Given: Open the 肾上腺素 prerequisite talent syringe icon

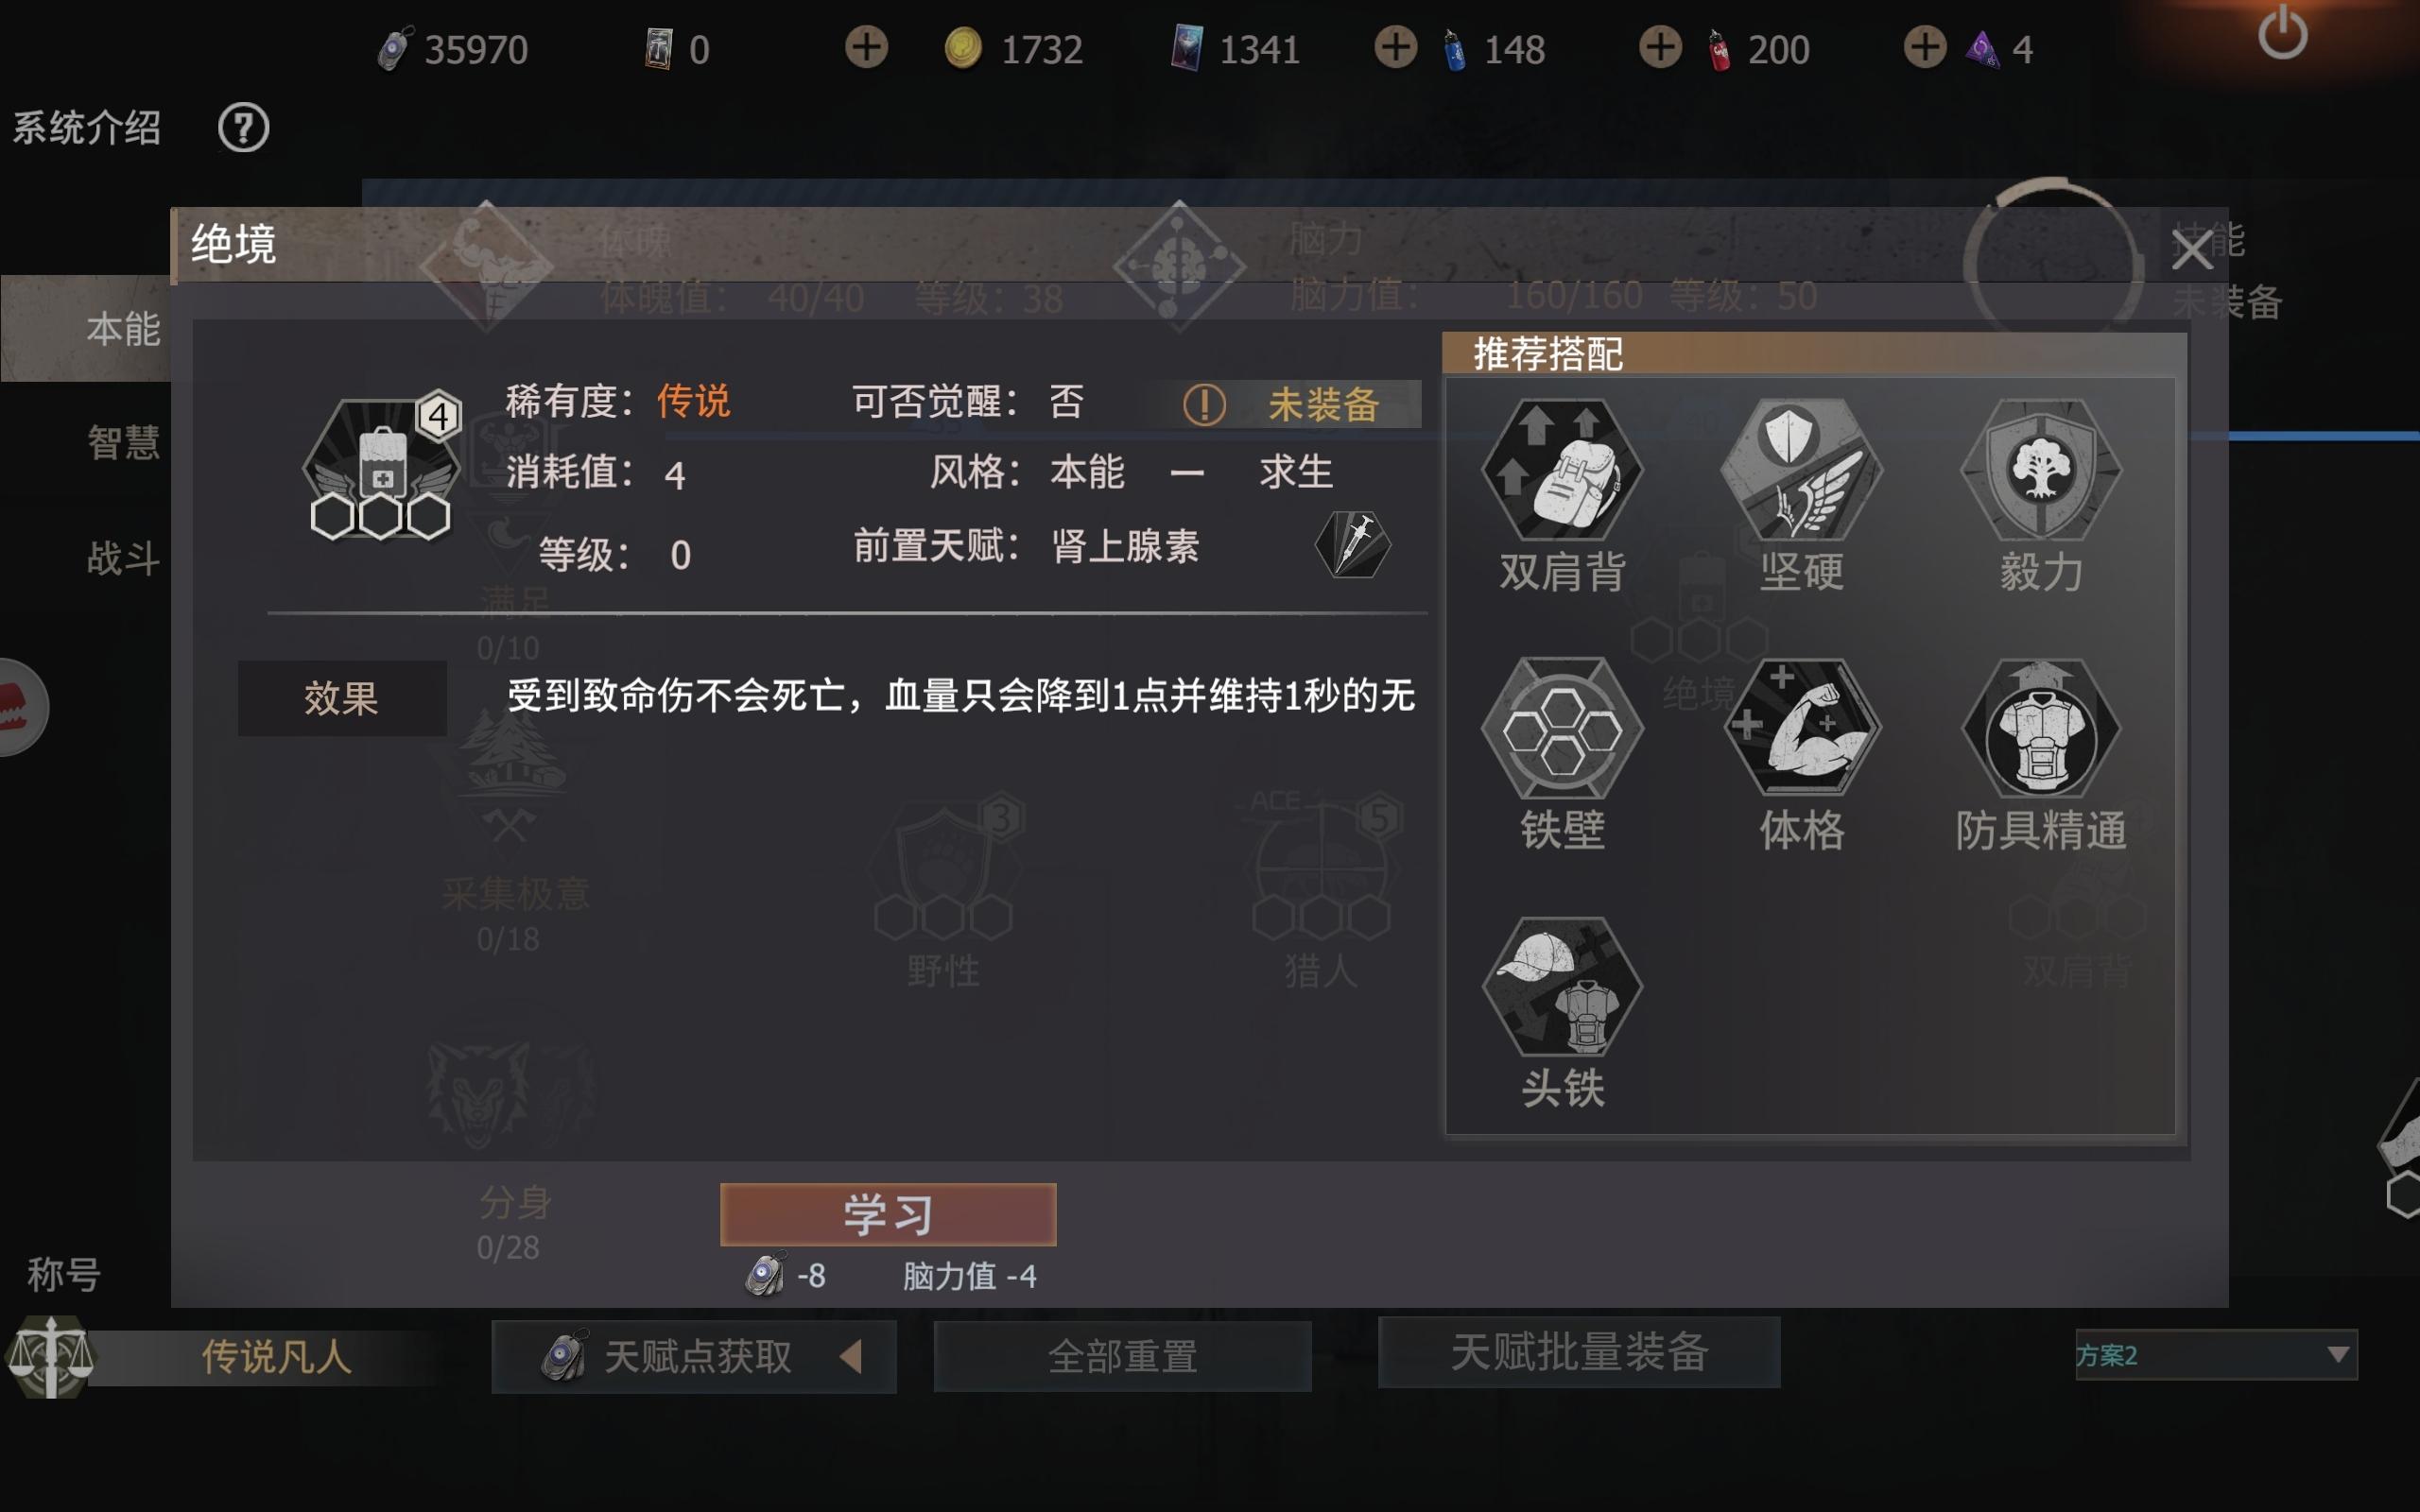Looking at the screenshot, I should pos(1352,545).
